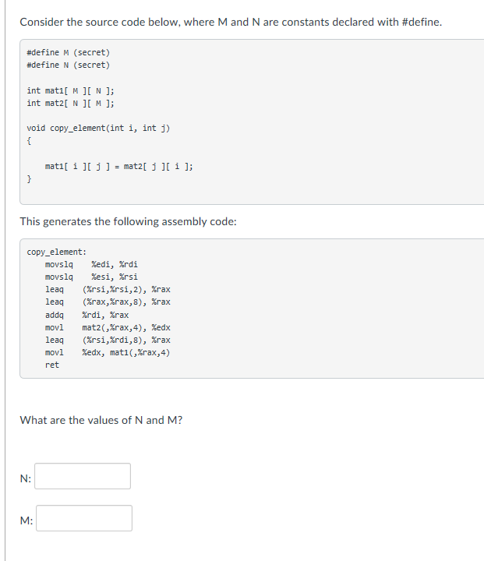Click the 'mat1[ i ][ j ] = mat2[ j ][ i ];' statement
Viewport: 484px width, 561px height.
118,167
